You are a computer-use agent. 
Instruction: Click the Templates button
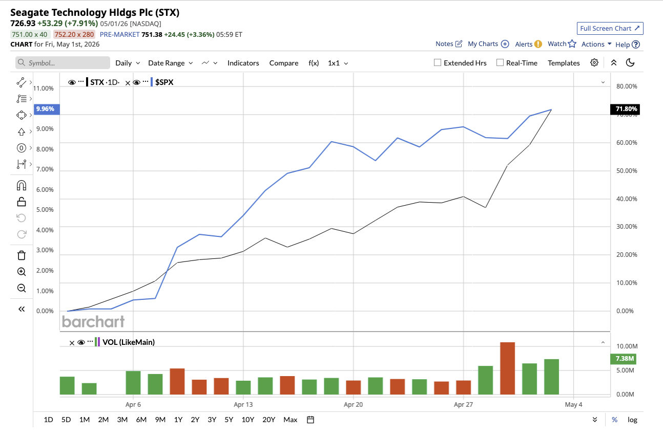(x=564, y=63)
